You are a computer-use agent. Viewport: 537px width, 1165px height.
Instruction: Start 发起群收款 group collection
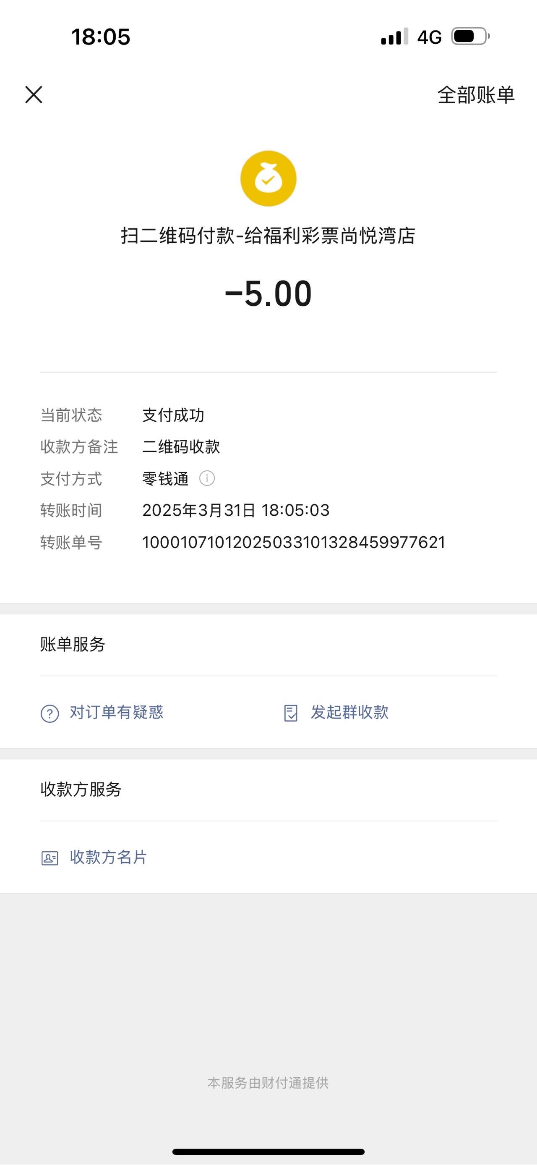[349, 712]
